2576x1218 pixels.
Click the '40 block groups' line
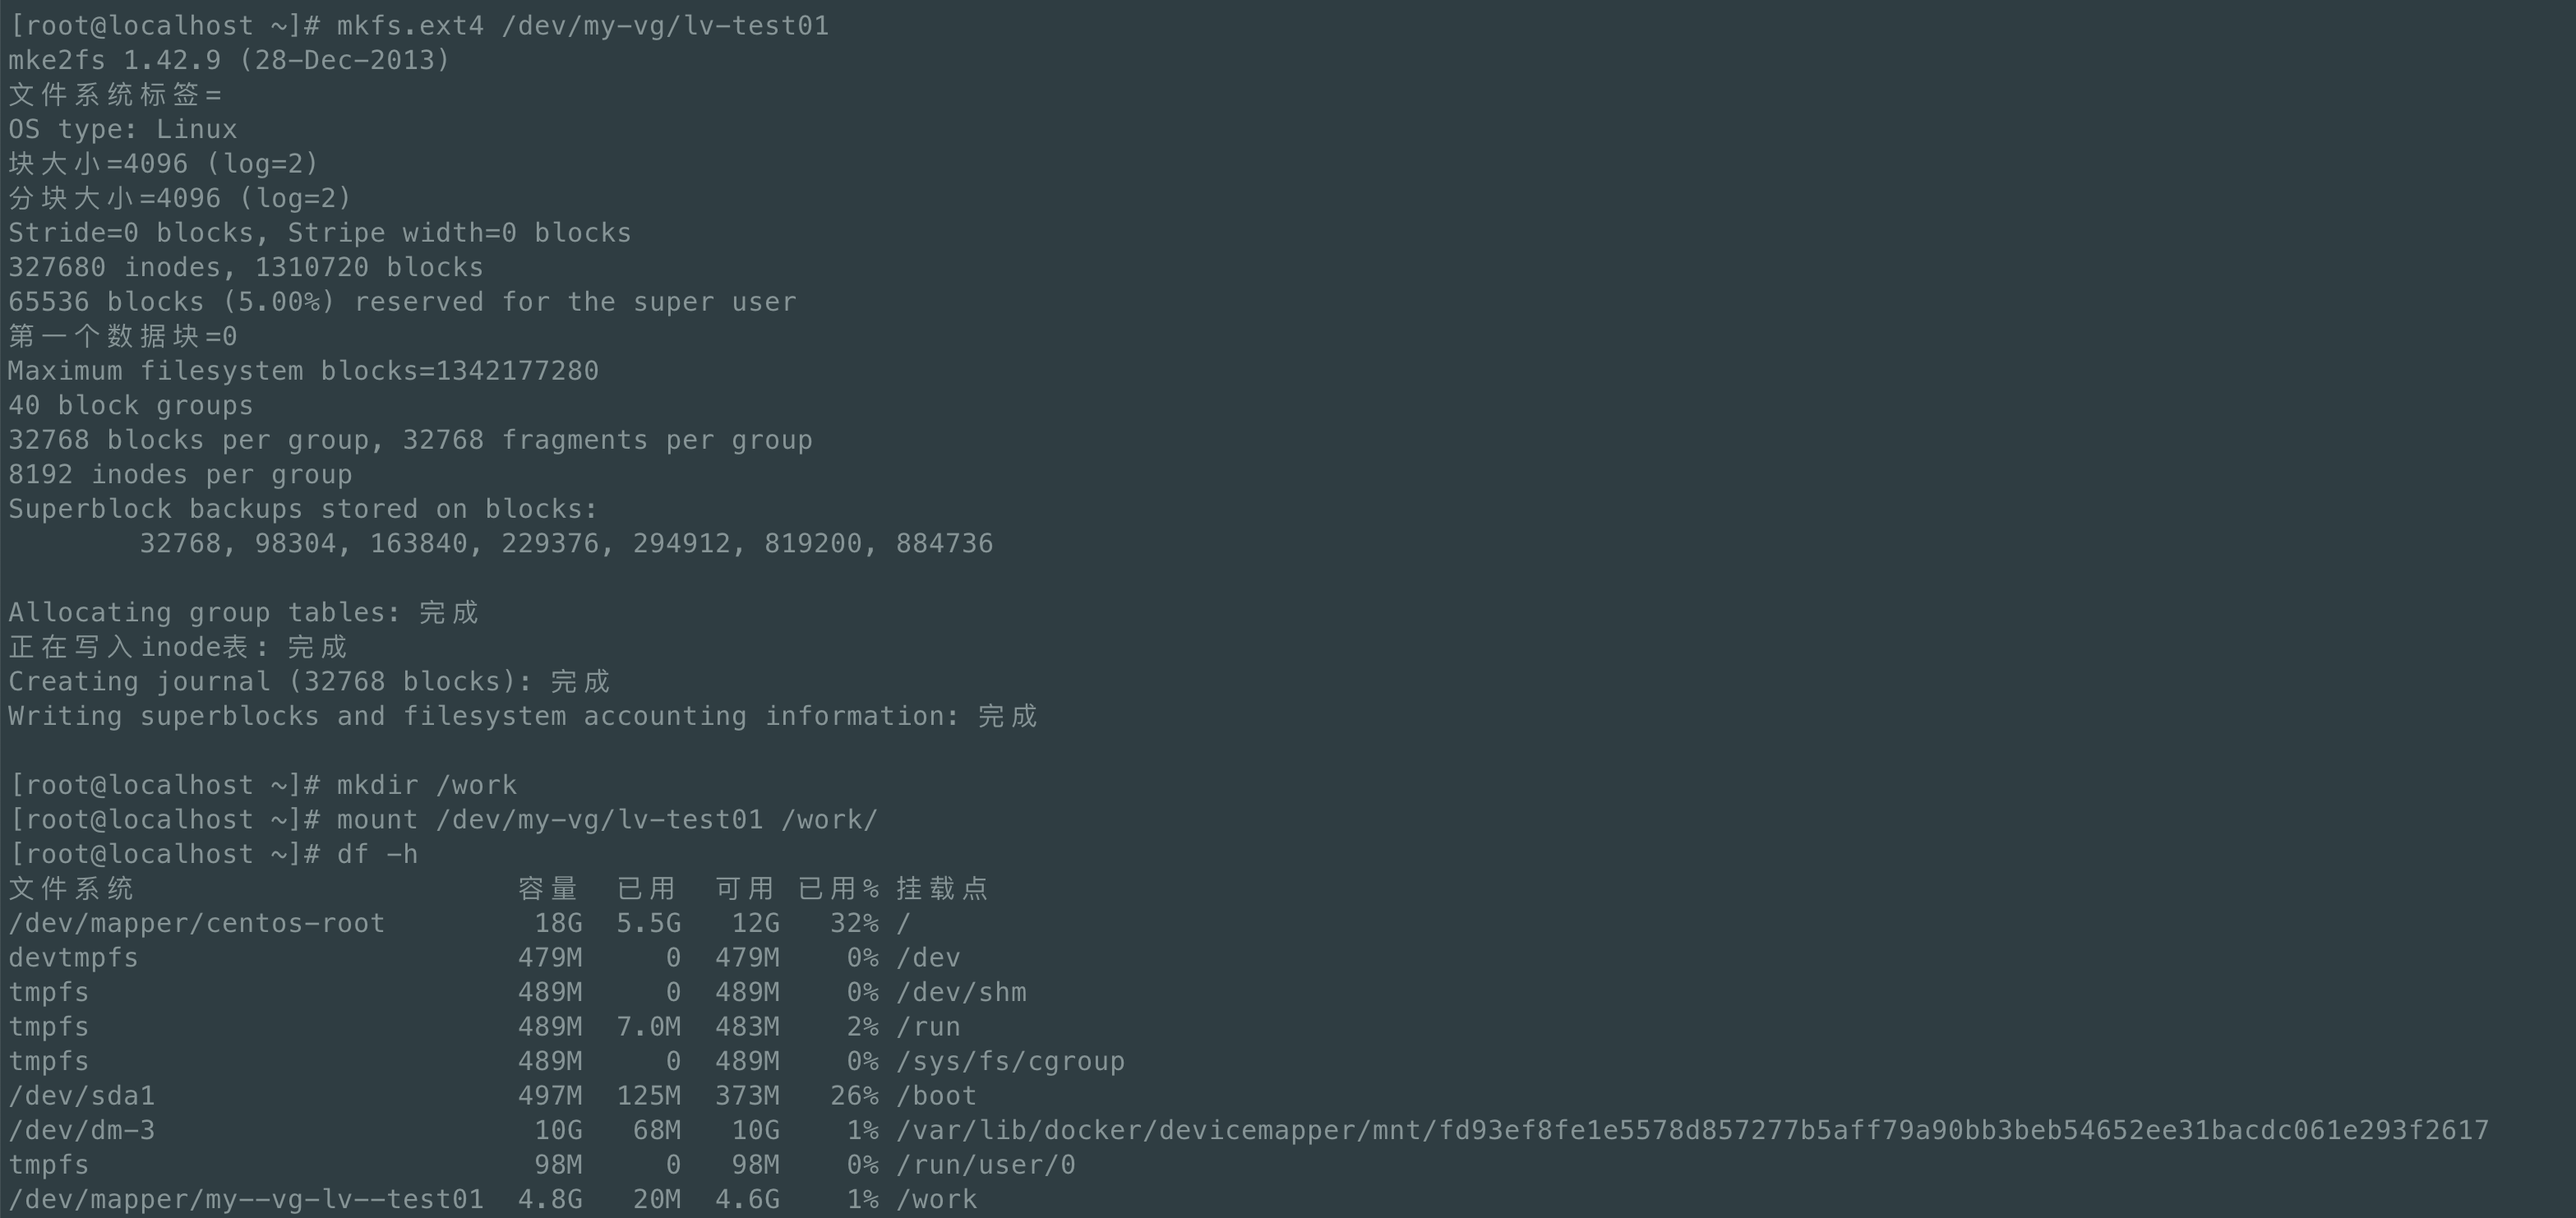(131, 405)
